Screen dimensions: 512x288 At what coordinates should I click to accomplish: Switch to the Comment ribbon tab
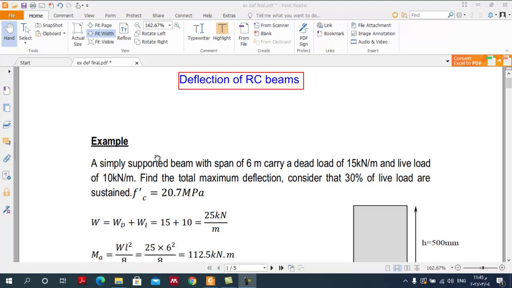(63, 16)
